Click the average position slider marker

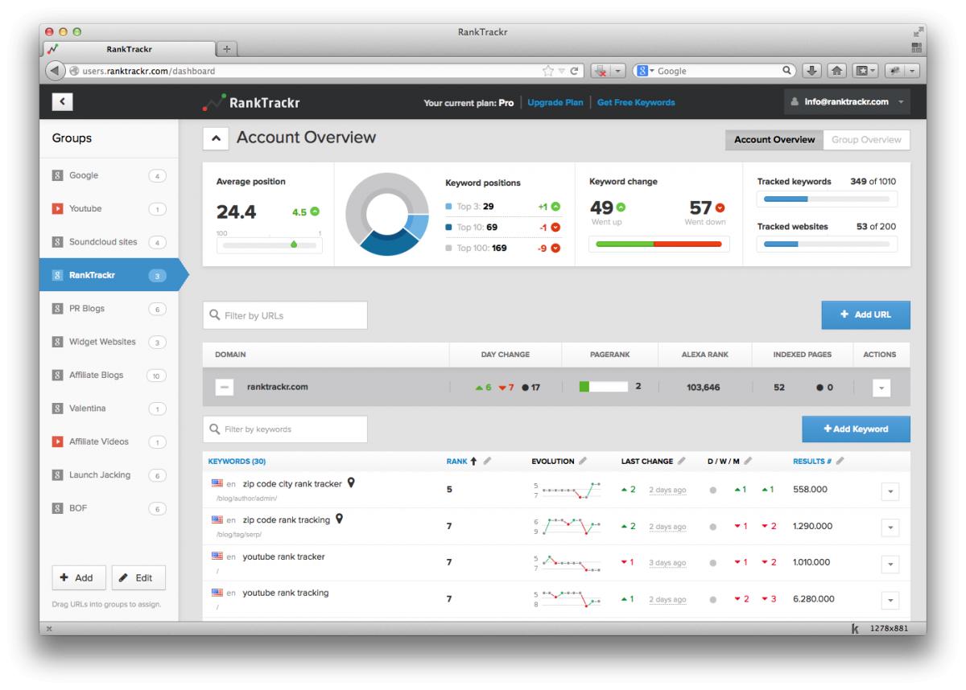coord(293,243)
